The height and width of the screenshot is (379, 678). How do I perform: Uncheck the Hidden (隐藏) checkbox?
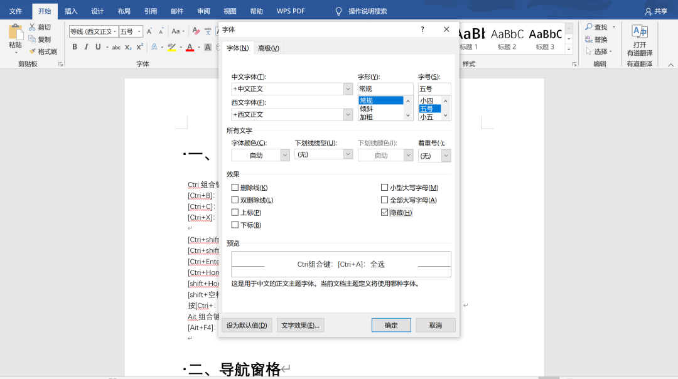(x=385, y=213)
